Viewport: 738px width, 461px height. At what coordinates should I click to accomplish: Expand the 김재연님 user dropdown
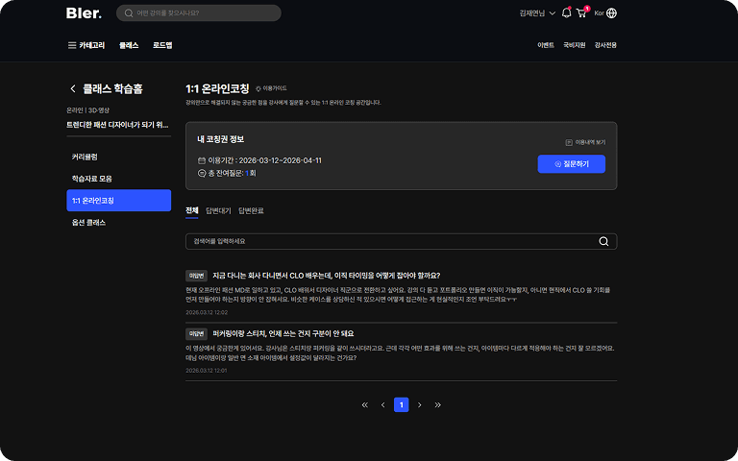[x=537, y=13]
